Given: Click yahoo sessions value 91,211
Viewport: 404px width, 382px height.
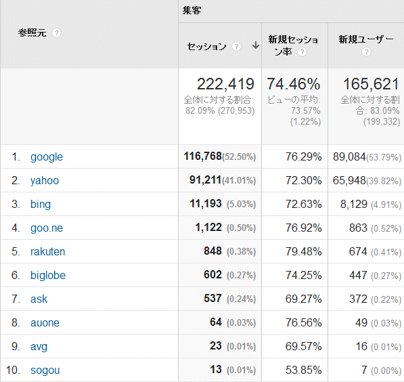Looking at the screenshot, I should point(206,179).
